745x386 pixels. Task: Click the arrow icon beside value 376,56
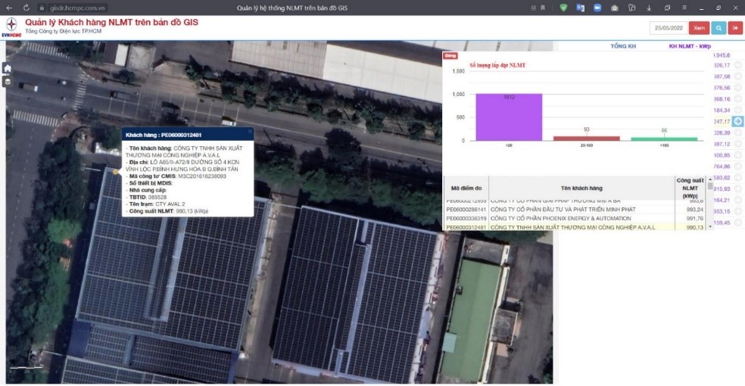pyautogui.click(x=737, y=88)
